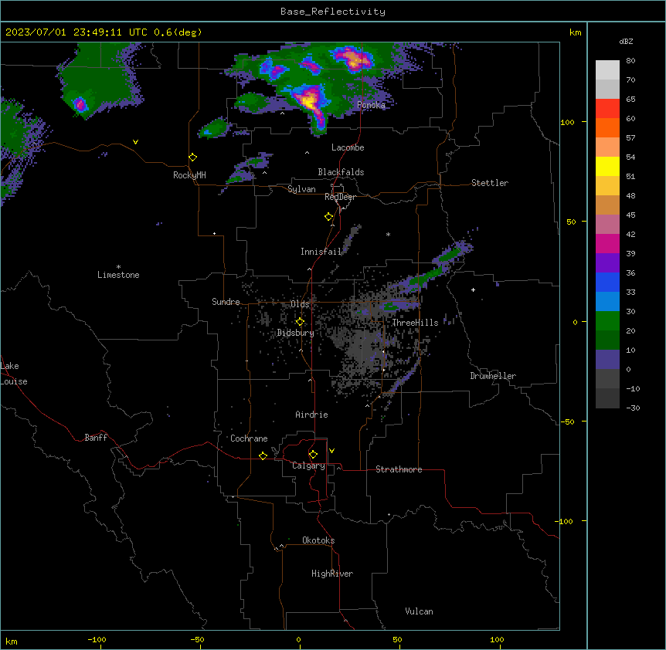The height and width of the screenshot is (650, 666).
Task: Click the Stettler town label
Action: point(490,183)
